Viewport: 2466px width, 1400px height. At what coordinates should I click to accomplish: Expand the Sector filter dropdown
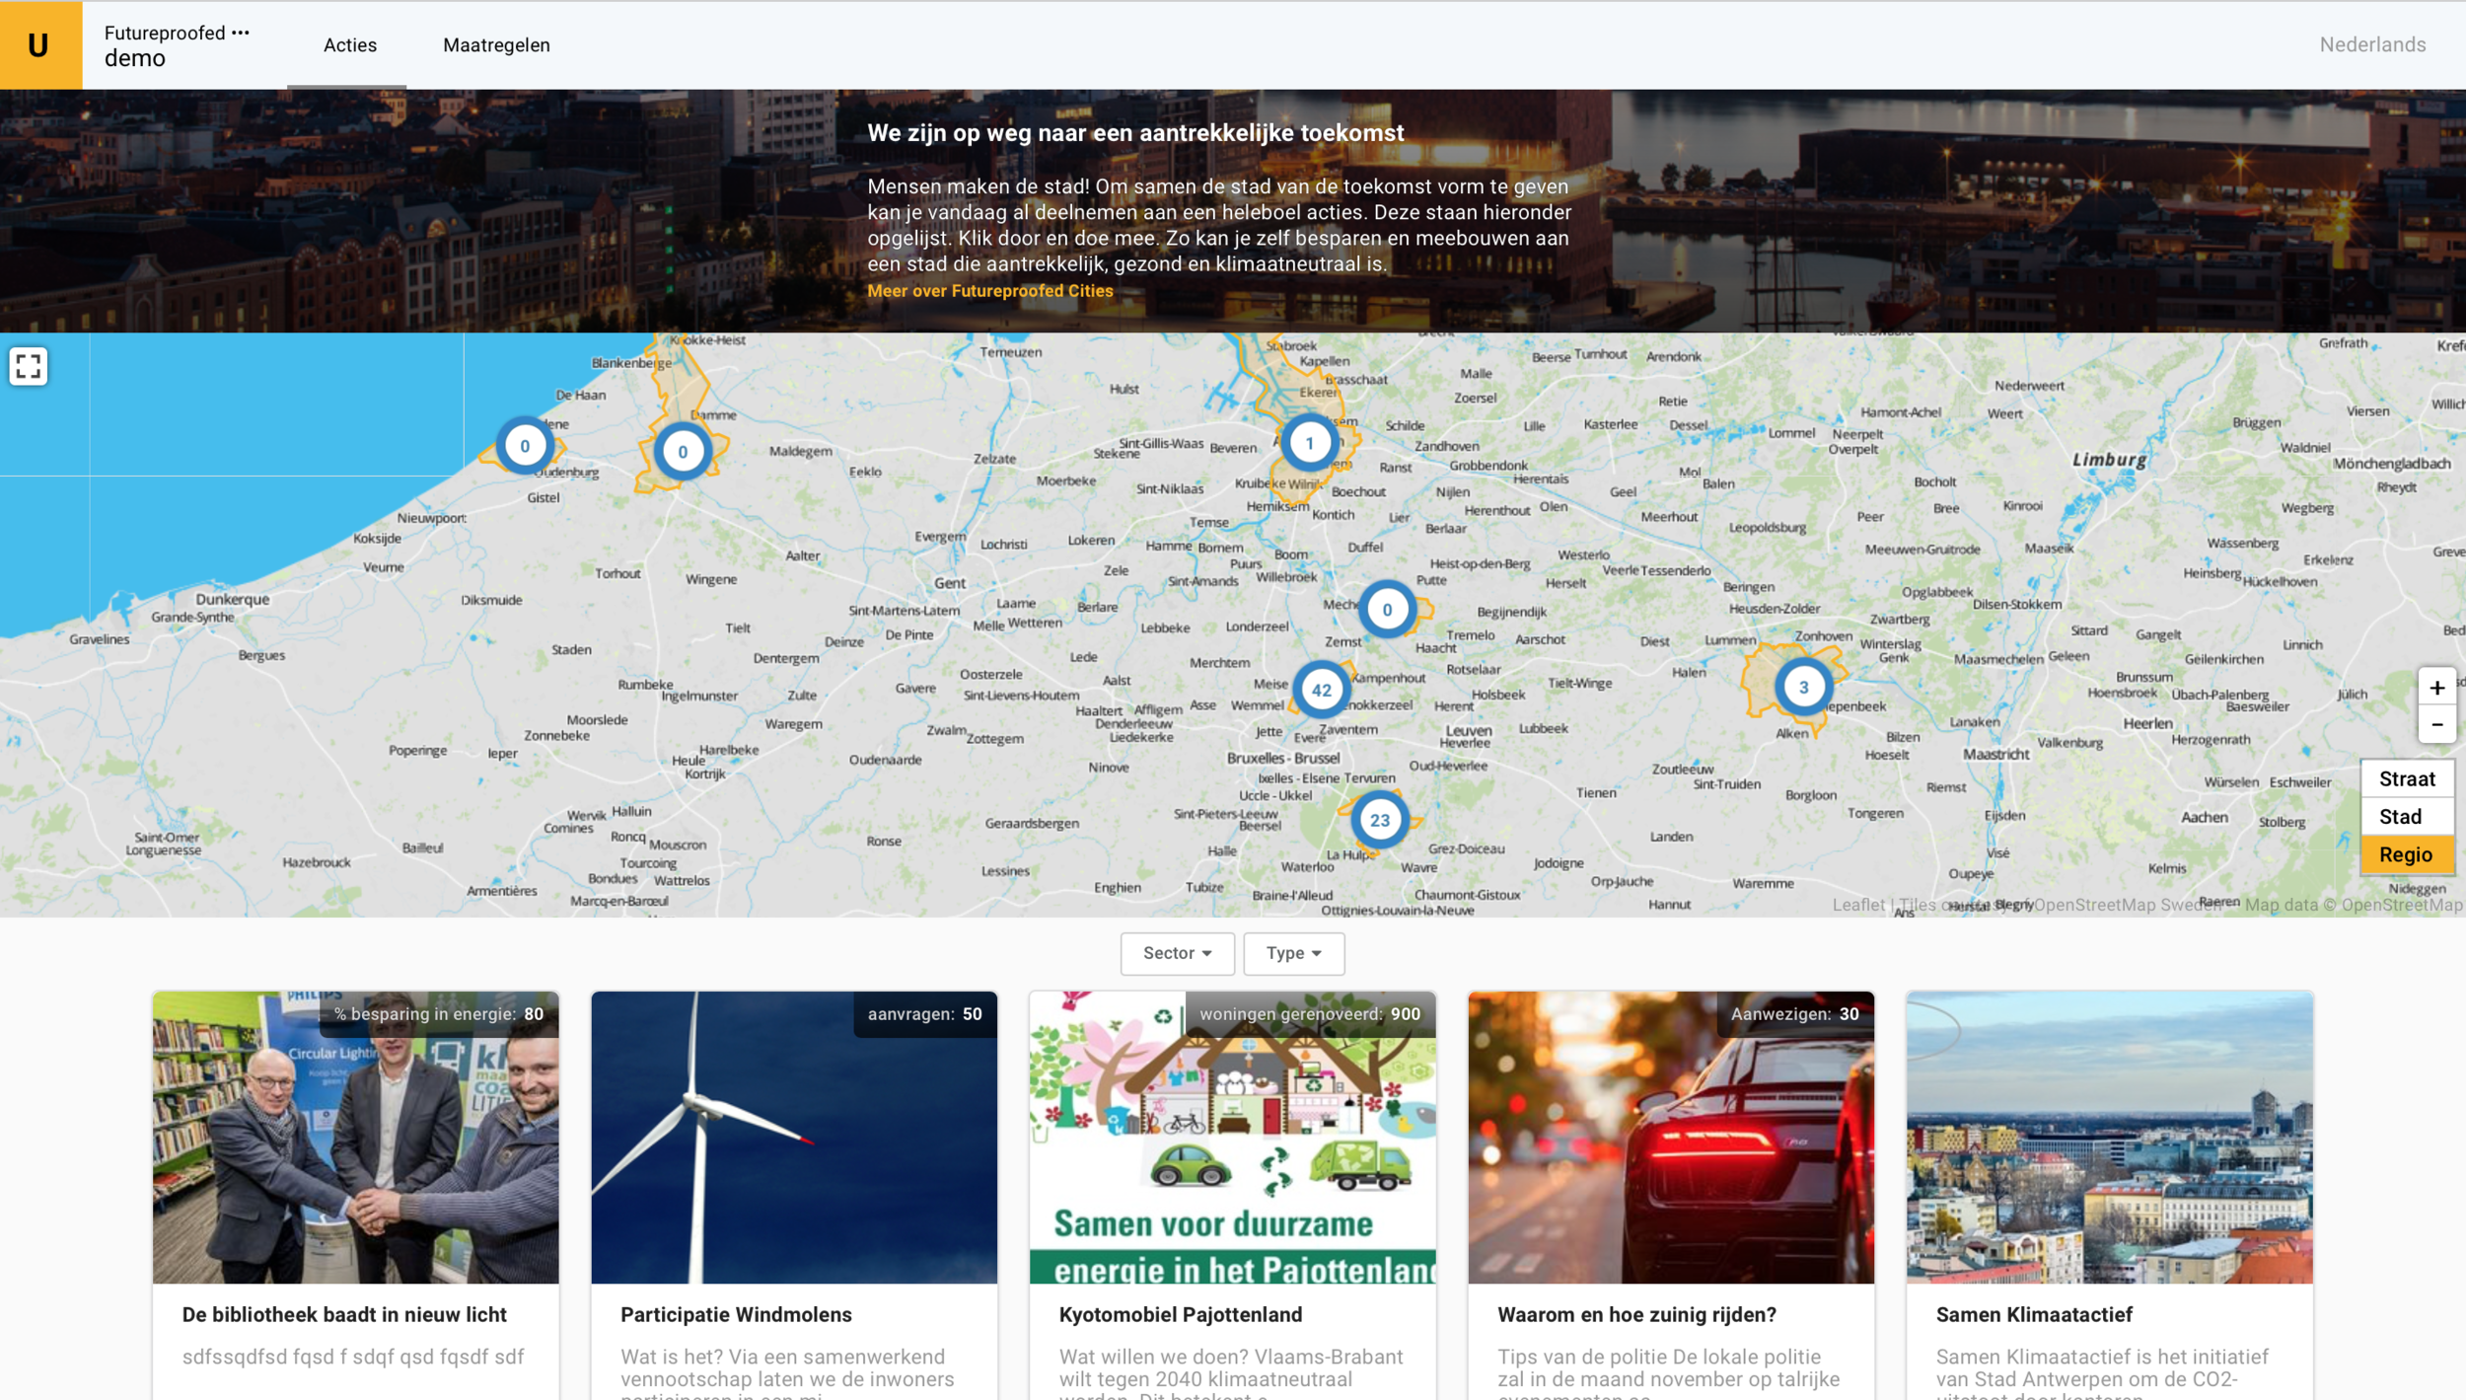[1177, 953]
